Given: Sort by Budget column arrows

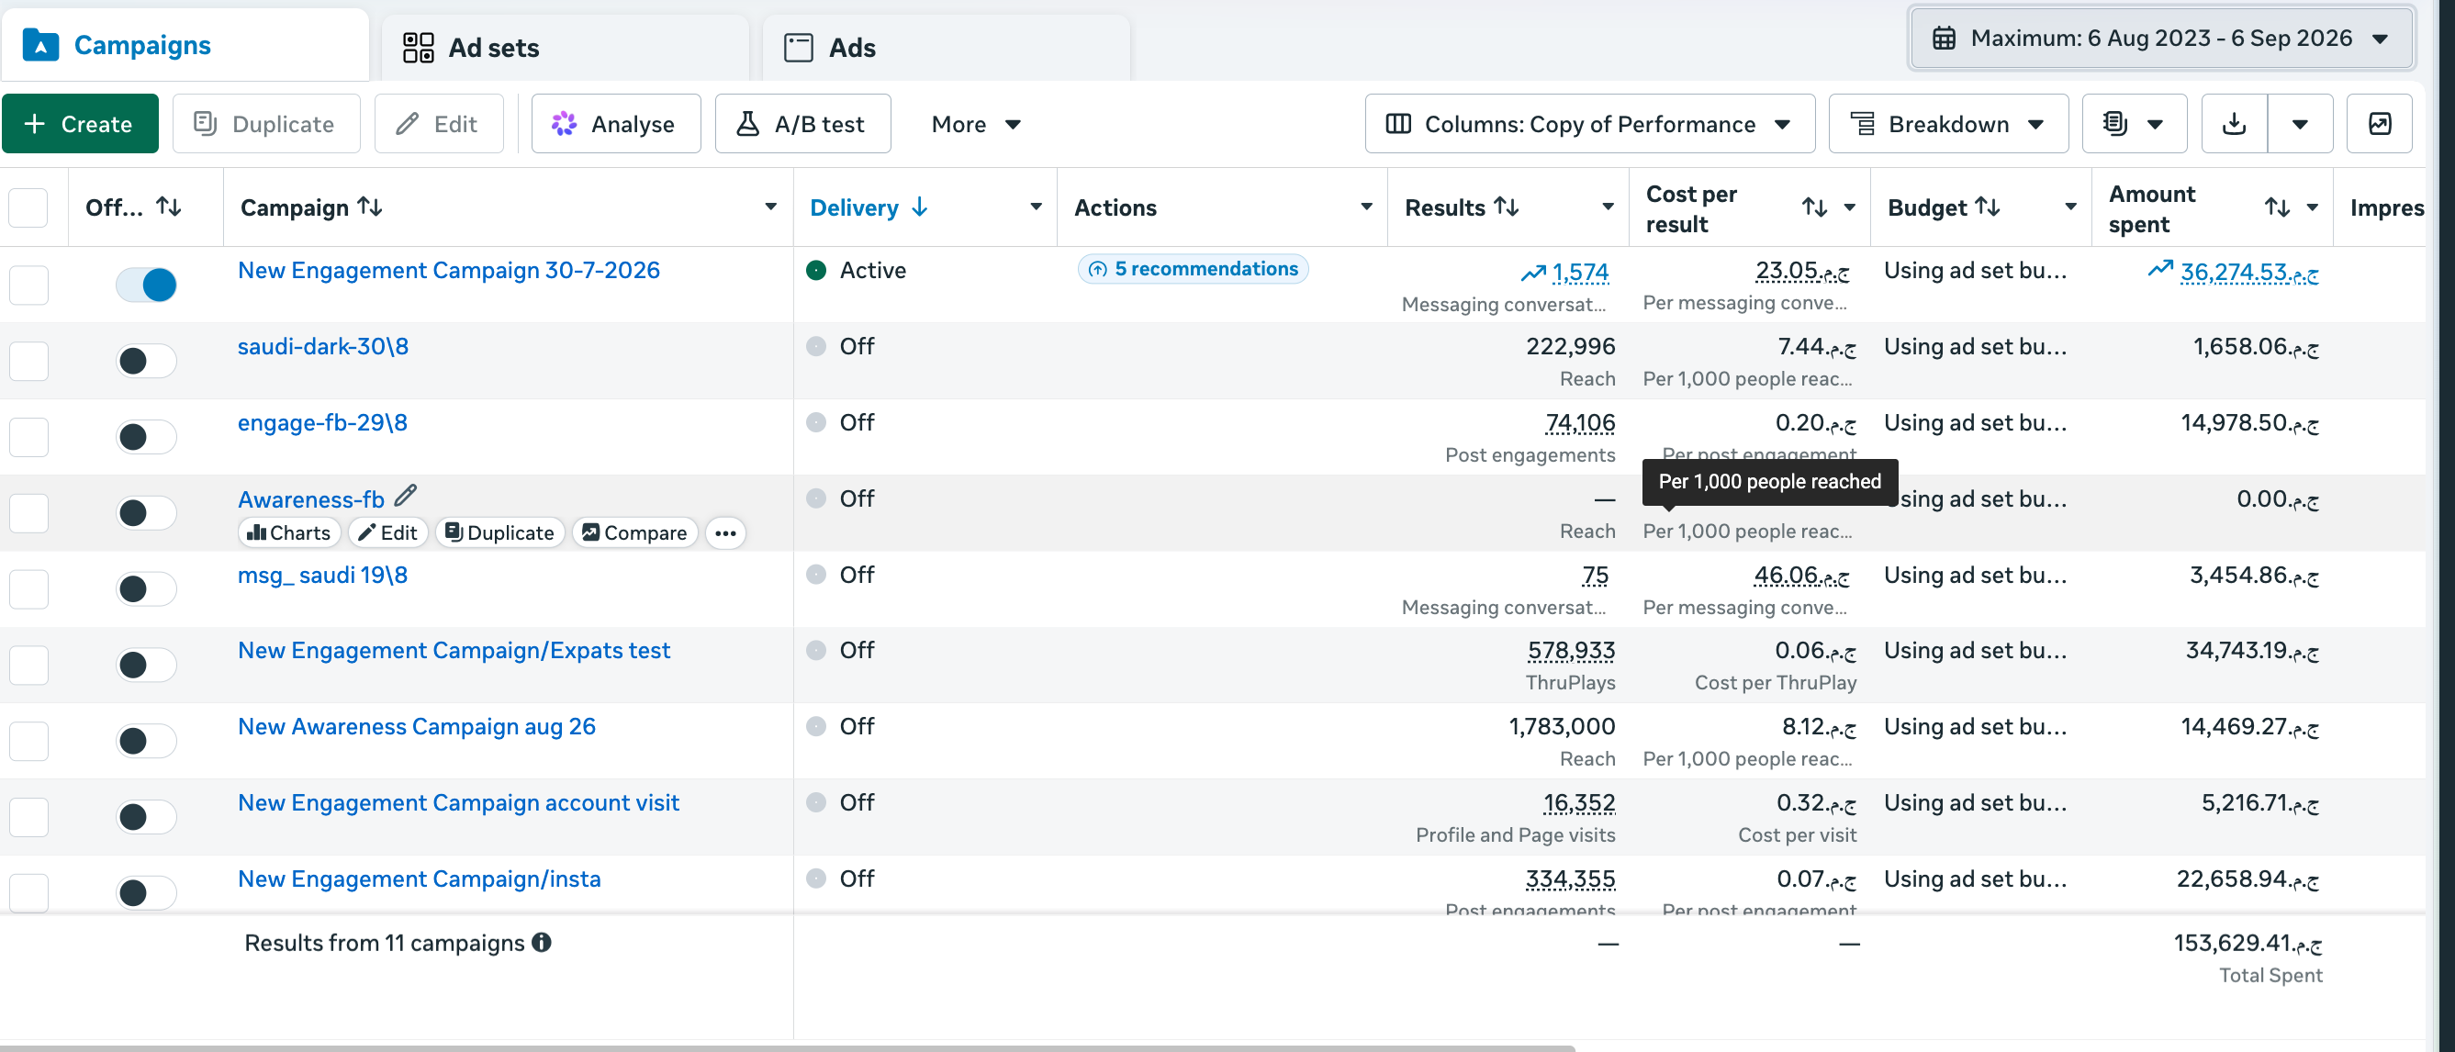Looking at the screenshot, I should [1987, 206].
